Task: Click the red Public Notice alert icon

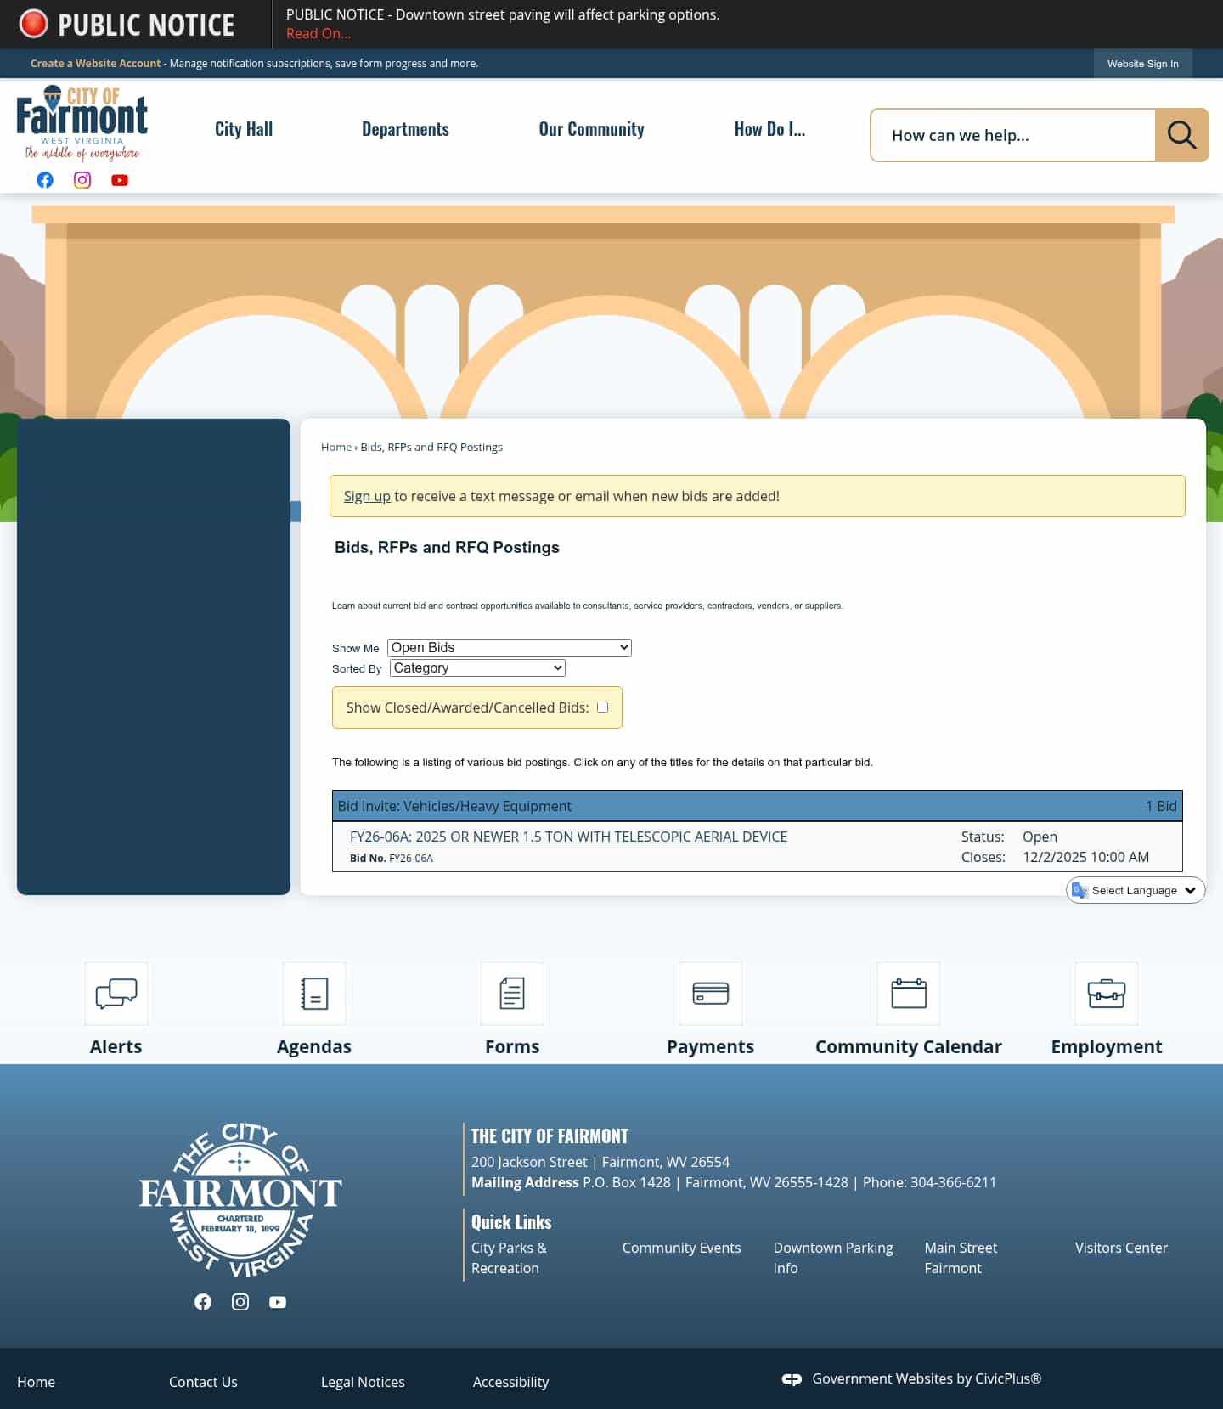Action: click(34, 24)
